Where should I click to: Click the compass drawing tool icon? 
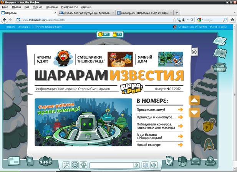click(209, 145)
